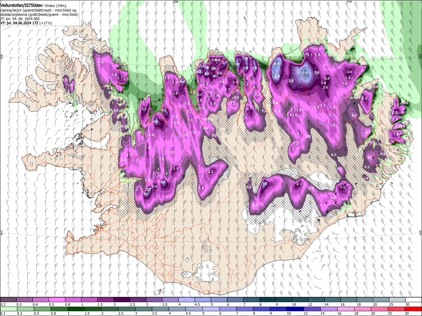Click the lower legend red swatch labeled 25
This screenshot has width=422, height=316.
pyautogui.click(x=397, y=309)
